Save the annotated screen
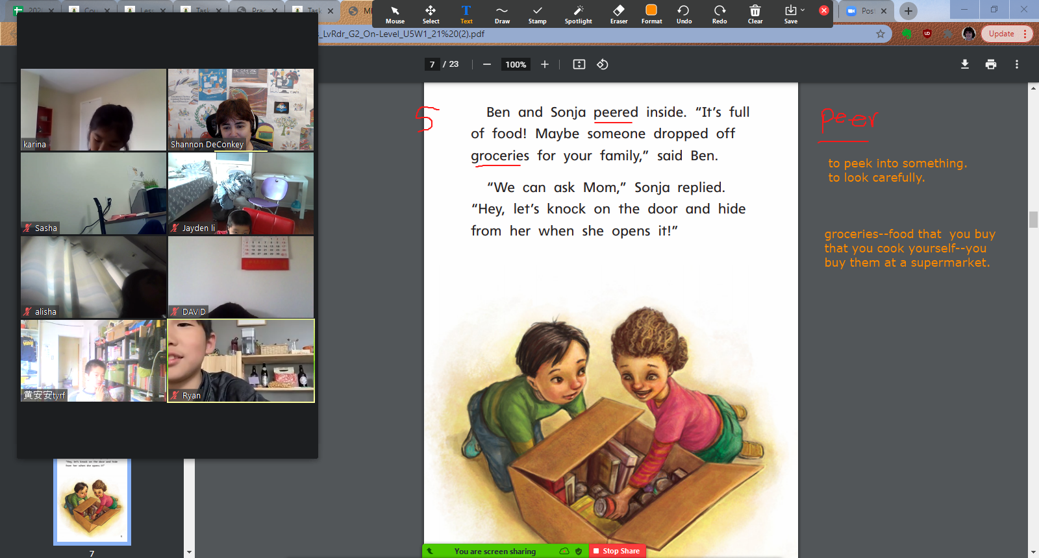The image size is (1039, 558). coord(790,14)
